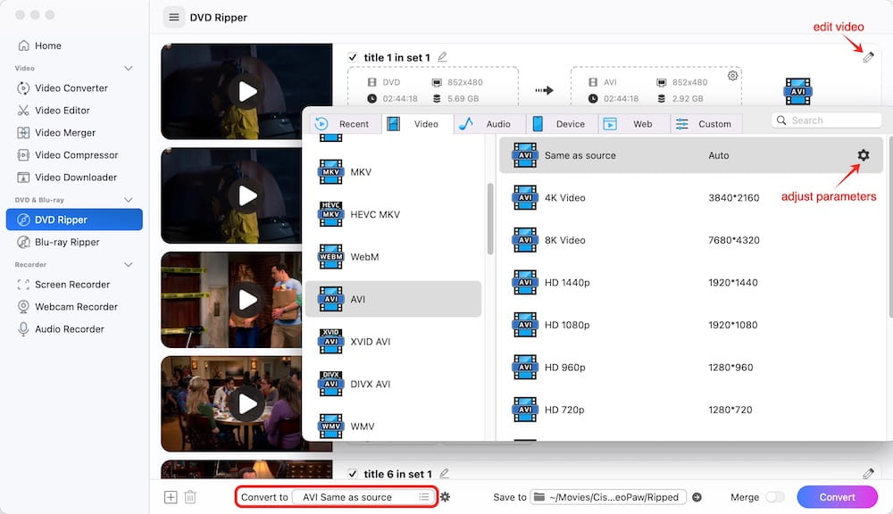Switch to the Device tab
893x514 pixels.
point(562,123)
